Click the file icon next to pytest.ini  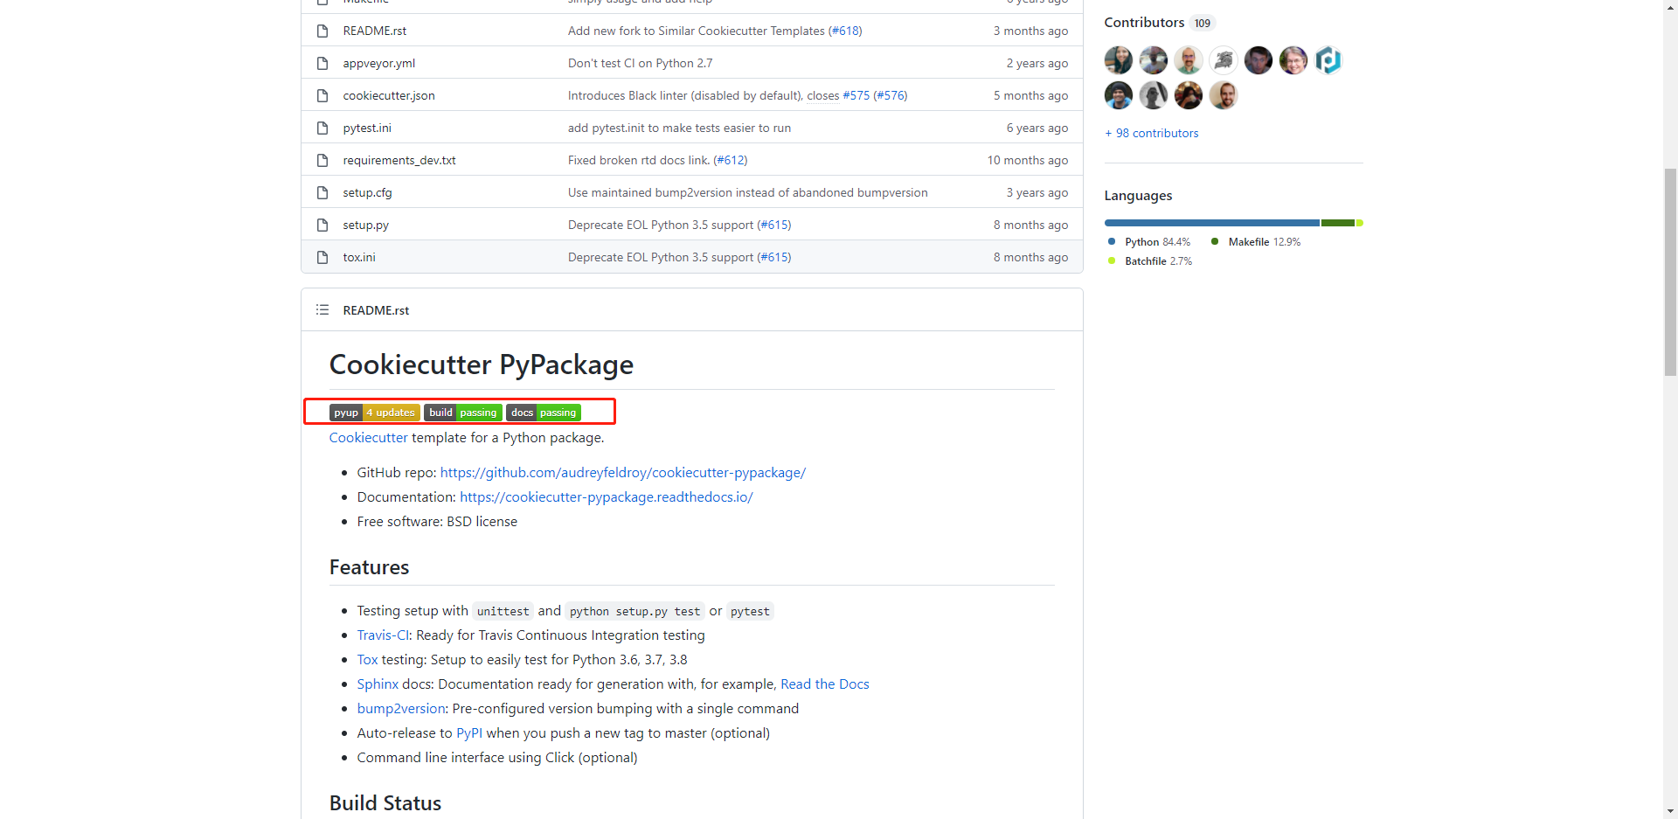point(322,128)
